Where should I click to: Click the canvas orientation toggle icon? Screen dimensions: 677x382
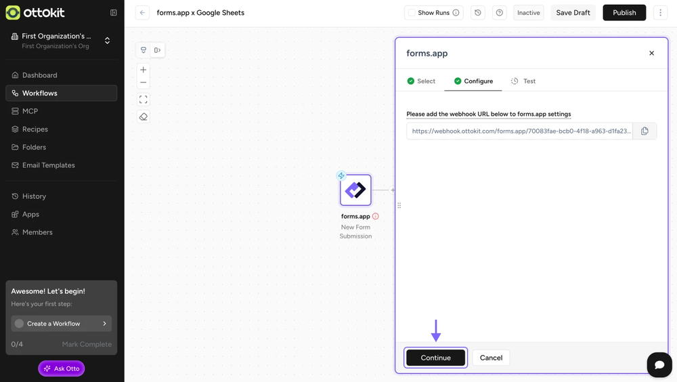(x=157, y=50)
